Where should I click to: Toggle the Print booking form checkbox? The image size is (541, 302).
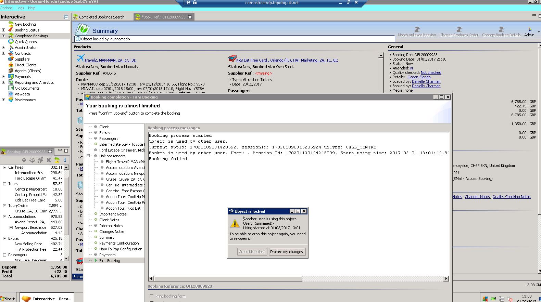coord(152,296)
